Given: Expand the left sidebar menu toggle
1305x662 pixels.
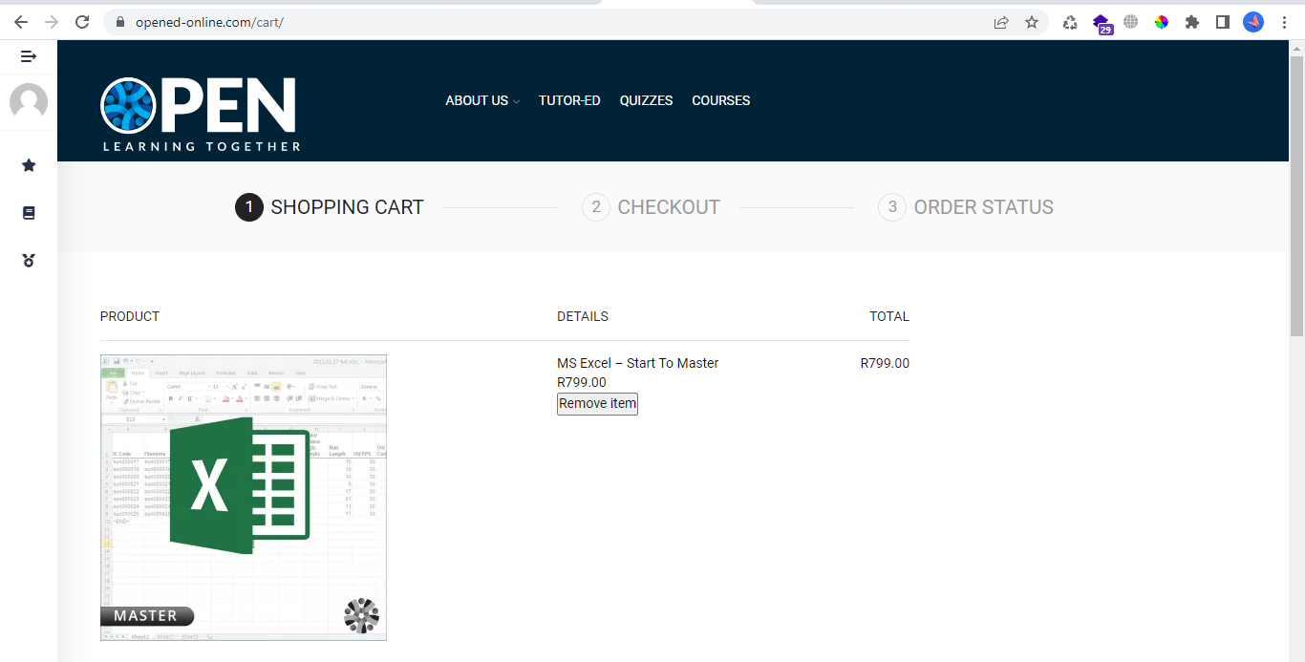Looking at the screenshot, I should [29, 56].
